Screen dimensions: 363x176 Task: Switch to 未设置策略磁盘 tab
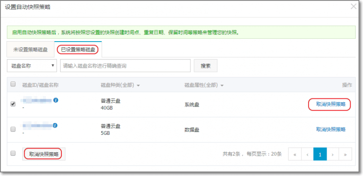pos(30,50)
